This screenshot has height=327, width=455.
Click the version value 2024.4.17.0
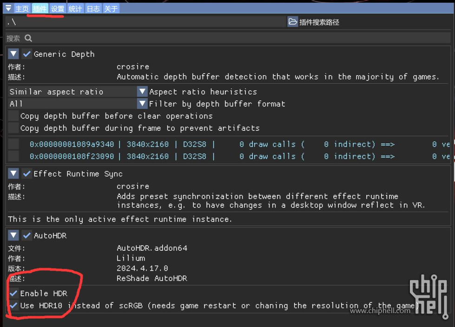[142, 268]
